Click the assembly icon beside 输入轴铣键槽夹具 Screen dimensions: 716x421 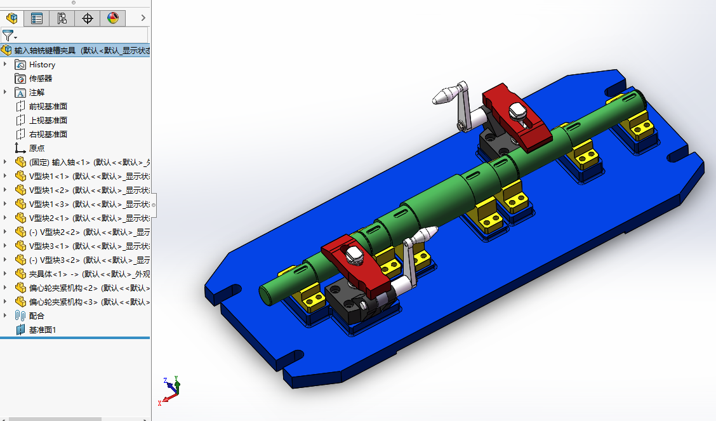(6, 50)
